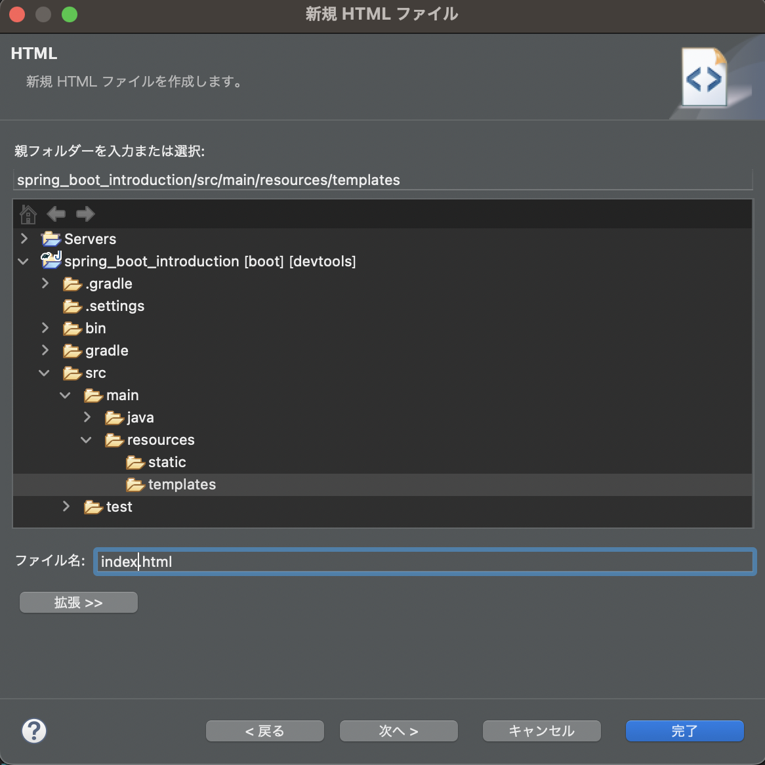Click the 拡張 >> button
765x765 pixels.
point(78,602)
